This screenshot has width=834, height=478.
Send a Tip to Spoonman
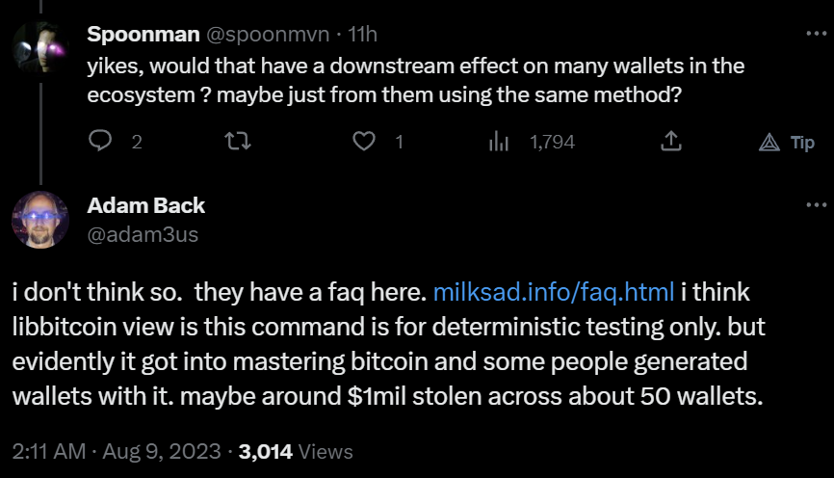(x=788, y=143)
